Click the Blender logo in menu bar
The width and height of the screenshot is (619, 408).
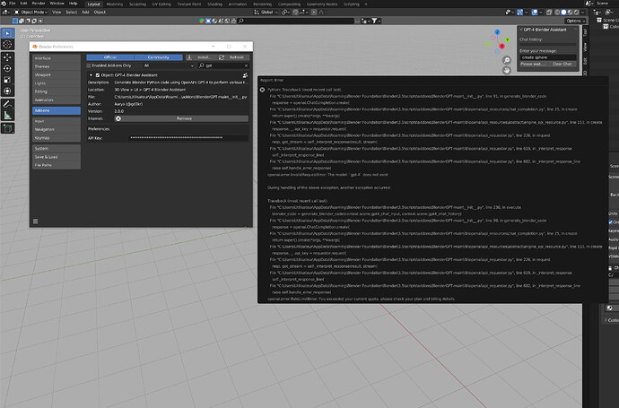click(x=4, y=4)
